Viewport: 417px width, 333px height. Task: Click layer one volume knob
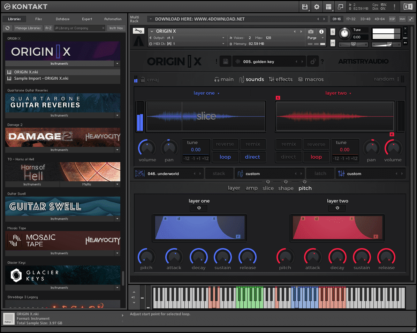(x=147, y=148)
